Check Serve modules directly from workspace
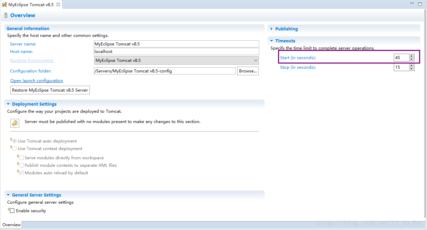 click(x=21, y=158)
